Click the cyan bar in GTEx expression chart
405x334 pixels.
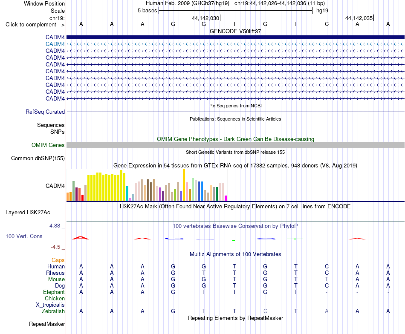tap(127, 193)
